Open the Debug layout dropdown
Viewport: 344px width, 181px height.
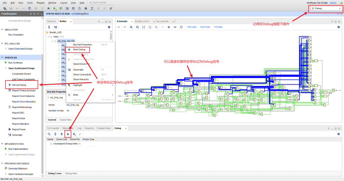(x=326, y=8)
